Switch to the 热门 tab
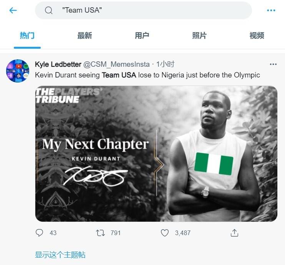This screenshot has height=265, width=285. click(27, 36)
